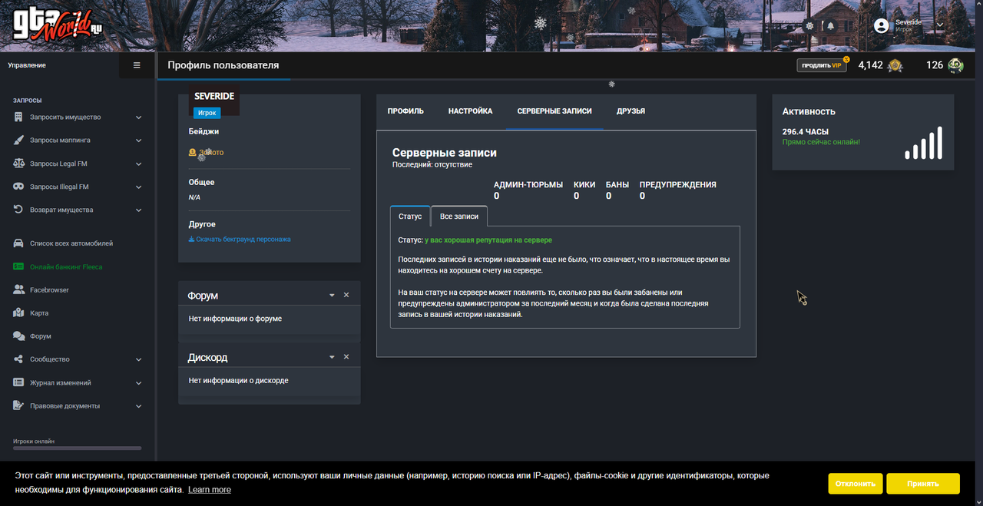The width and height of the screenshot is (983, 506).
Task: Click the Продлить VIP button
Action: [822, 65]
